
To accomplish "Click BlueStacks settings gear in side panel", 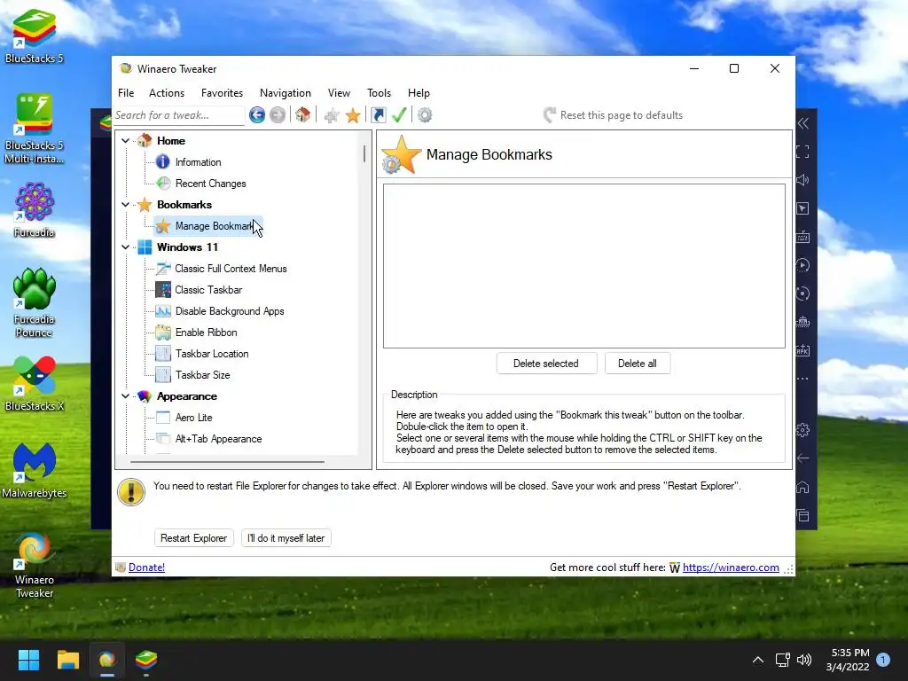I will coord(803,430).
